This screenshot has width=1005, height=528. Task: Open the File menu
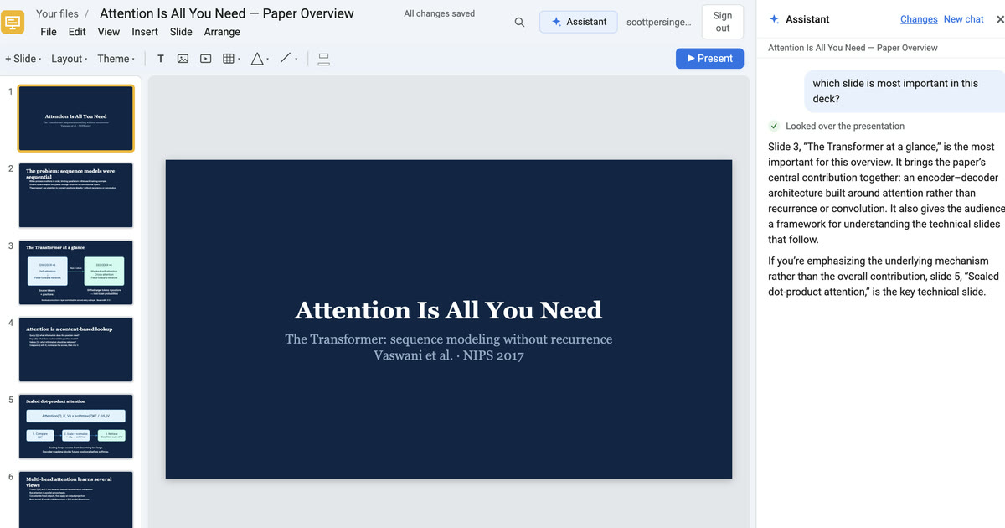point(49,32)
